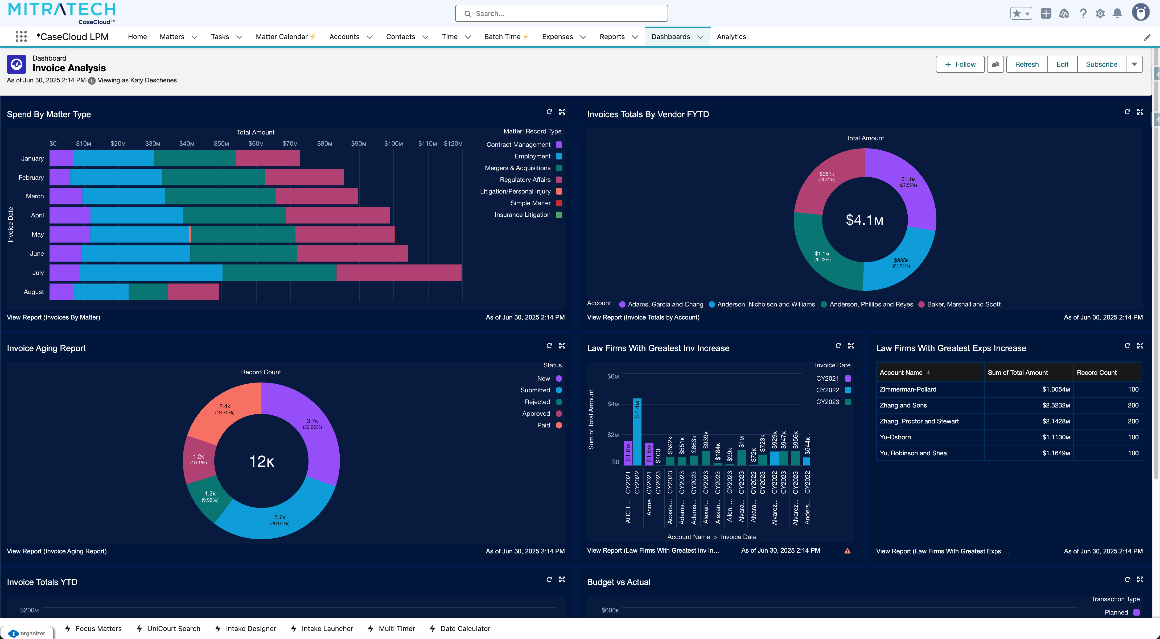Go to the Analytics tab
This screenshot has height=639, width=1160.
[731, 36]
